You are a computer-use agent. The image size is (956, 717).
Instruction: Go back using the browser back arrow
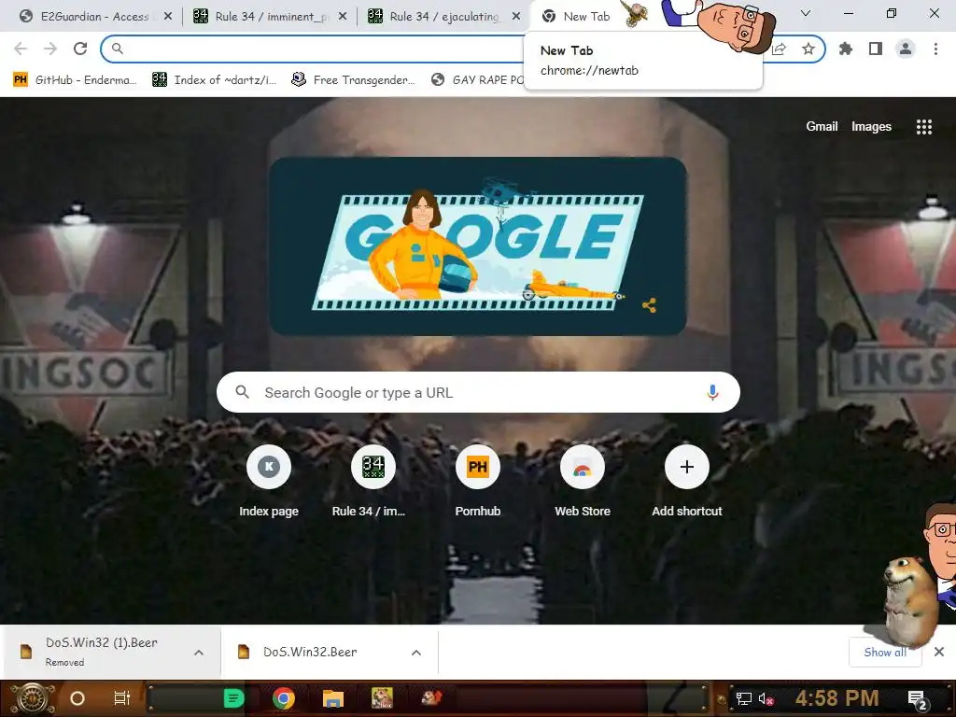[21, 49]
